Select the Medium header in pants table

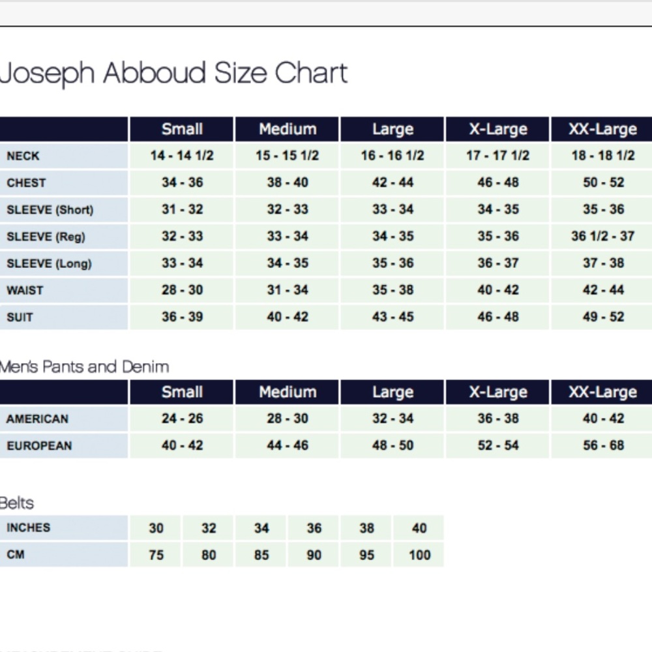pyautogui.click(x=288, y=392)
